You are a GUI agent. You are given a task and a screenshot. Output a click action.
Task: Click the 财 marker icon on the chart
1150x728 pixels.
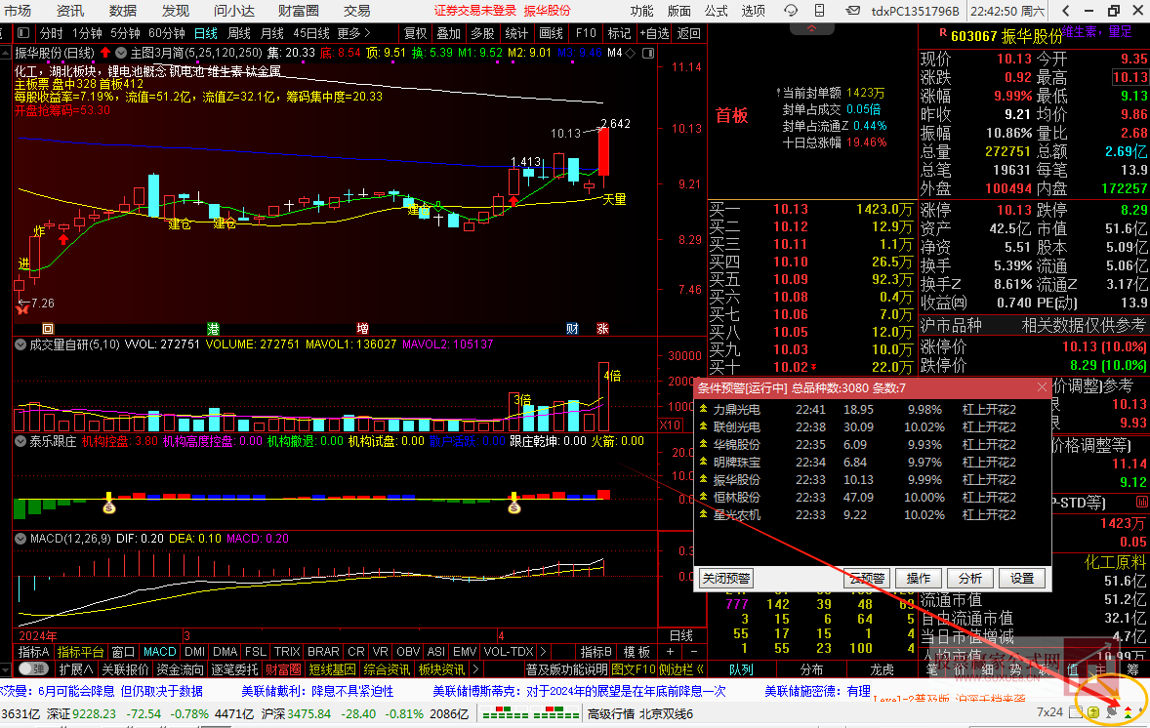[573, 328]
